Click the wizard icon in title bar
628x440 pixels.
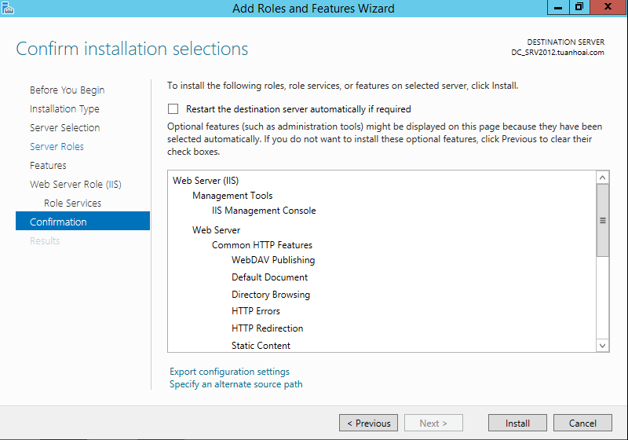pos(8,8)
